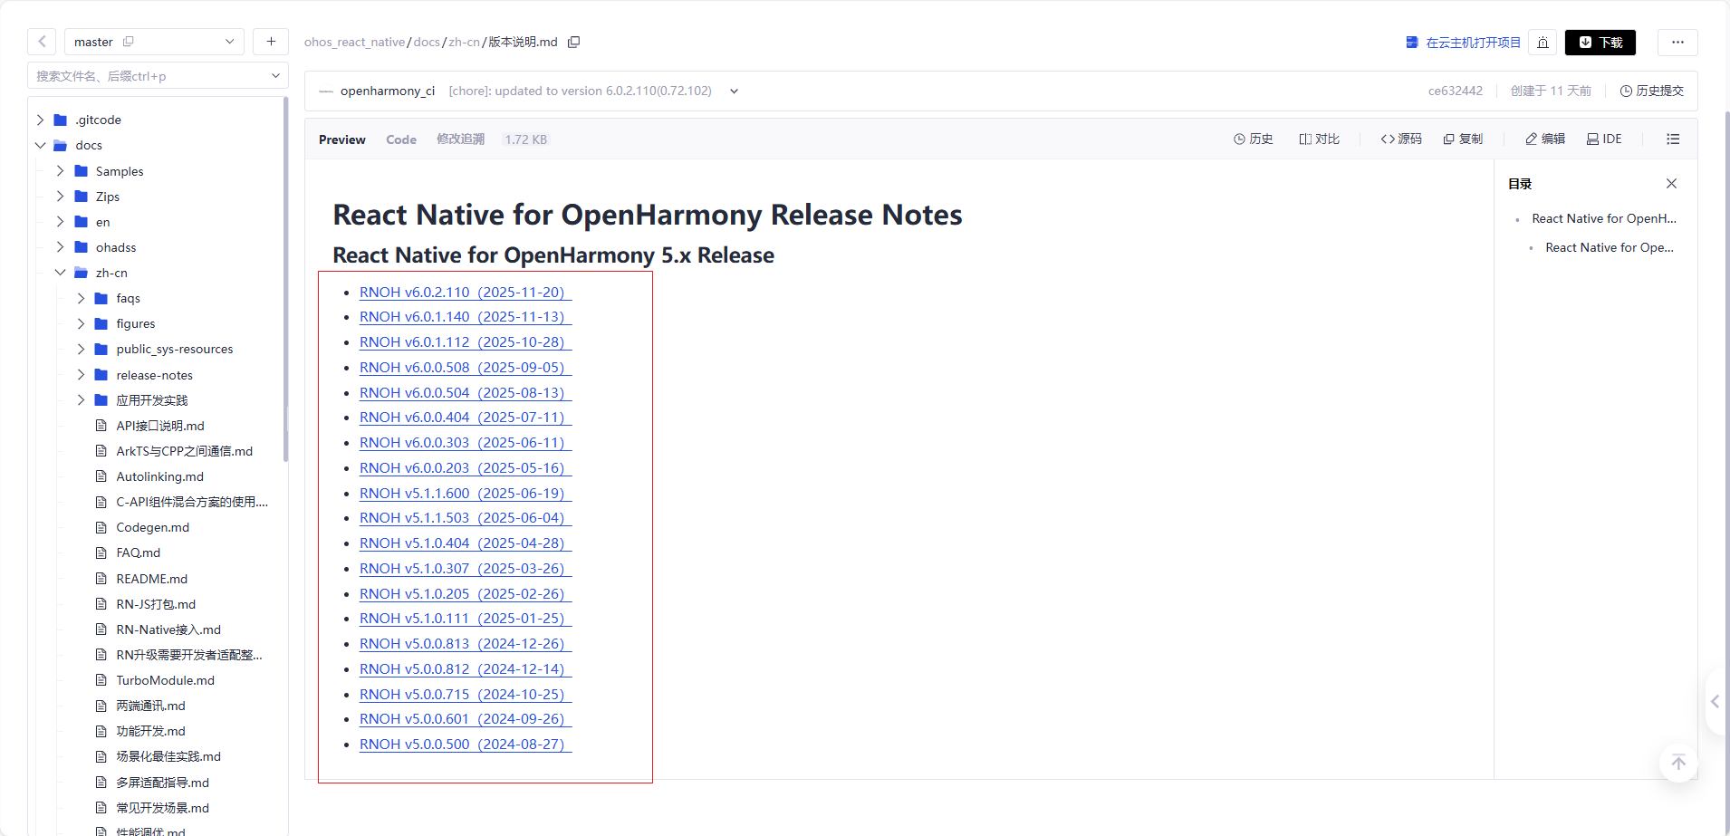Open RNOH v5.0.0.500 release link
This screenshot has width=1730, height=836.
[x=466, y=745]
